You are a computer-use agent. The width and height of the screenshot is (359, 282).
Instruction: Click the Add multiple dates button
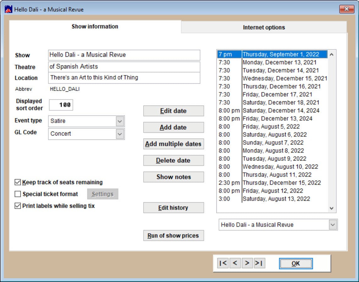coord(173,144)
